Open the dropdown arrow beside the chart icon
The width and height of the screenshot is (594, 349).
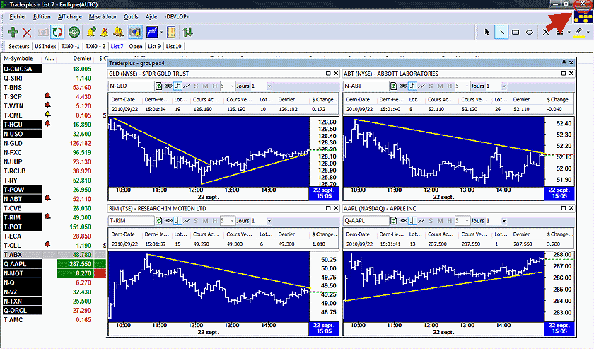click(161, 33)
